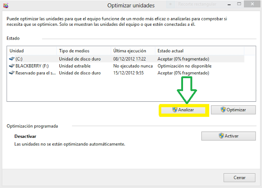Click 'Optimización no disponible' status

[x=185, y=66]
